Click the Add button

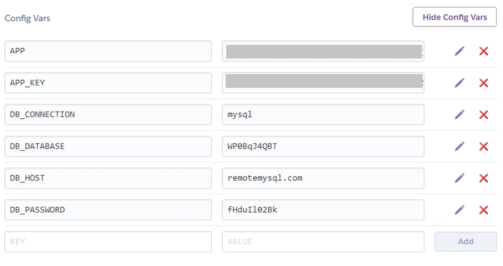point(465,241)
